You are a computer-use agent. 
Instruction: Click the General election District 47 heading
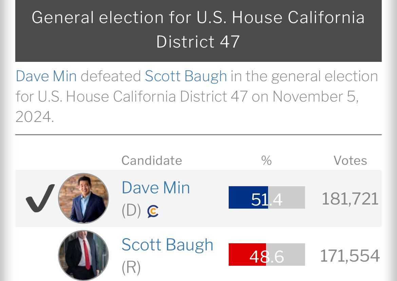click(x=198, y=30)
